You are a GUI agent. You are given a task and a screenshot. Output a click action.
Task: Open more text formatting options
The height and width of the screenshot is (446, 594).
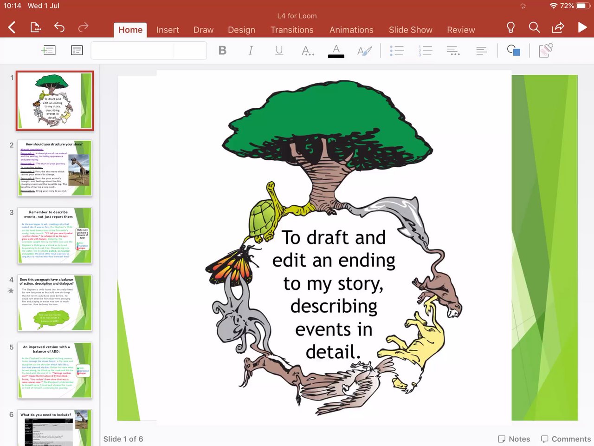pyautogui.click(x=308, y=50)
